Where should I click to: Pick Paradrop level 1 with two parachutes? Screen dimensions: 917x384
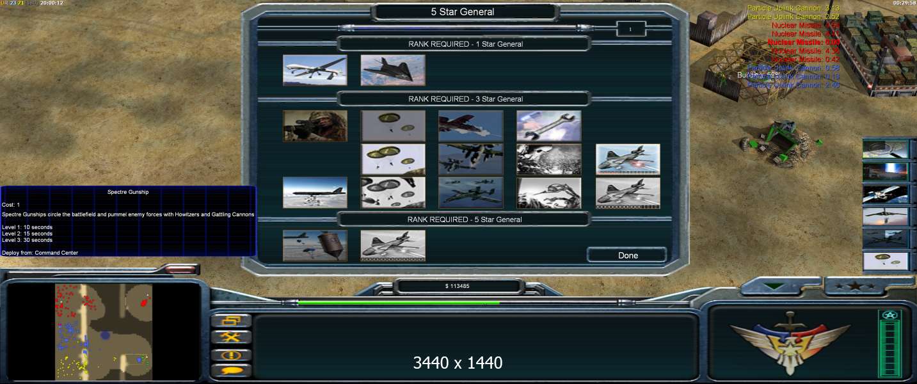click(x=393, y=126)
